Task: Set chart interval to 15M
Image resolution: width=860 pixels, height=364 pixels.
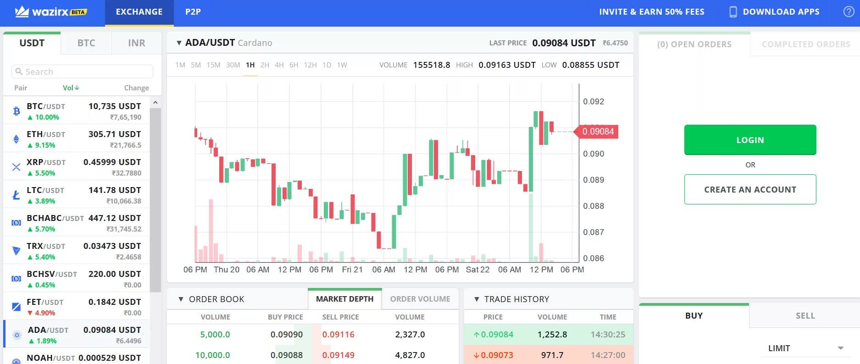Action: point(213,65)
